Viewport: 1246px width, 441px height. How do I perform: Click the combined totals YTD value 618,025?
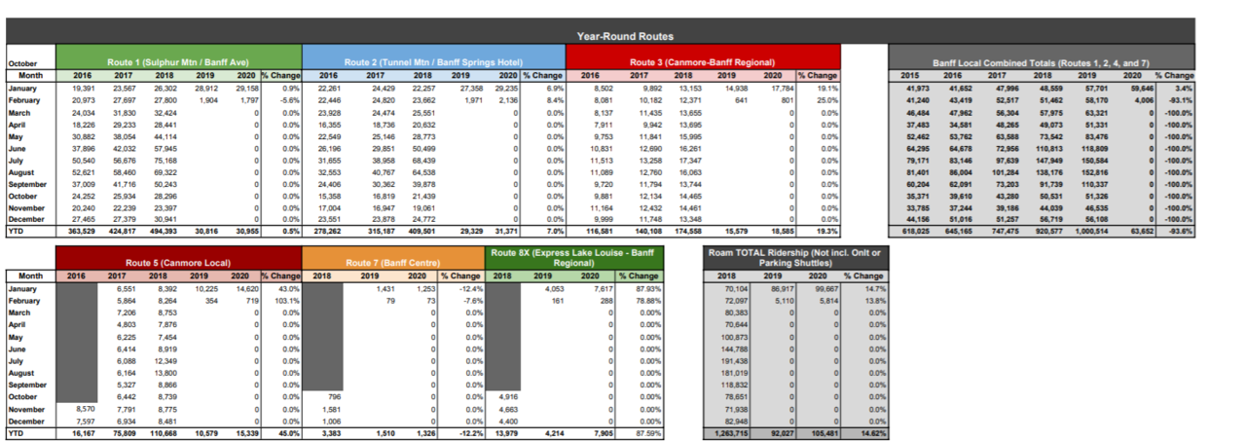[x=916, y=230]
